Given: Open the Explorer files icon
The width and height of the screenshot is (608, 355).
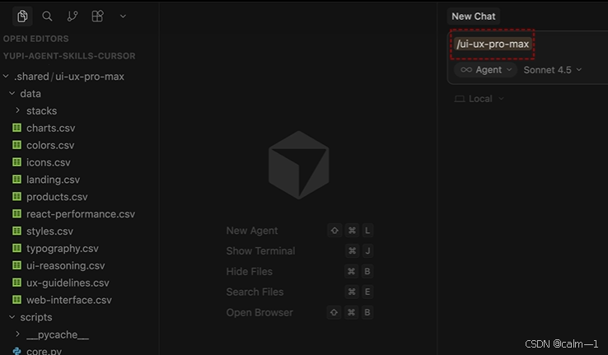Looking at the screenshot, I should [x=22, y=16].
